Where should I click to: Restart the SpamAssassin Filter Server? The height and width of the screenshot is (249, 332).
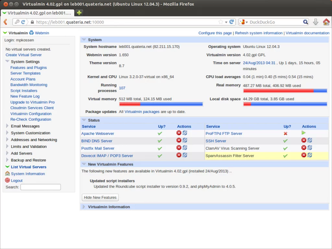[x=310, y=155]
